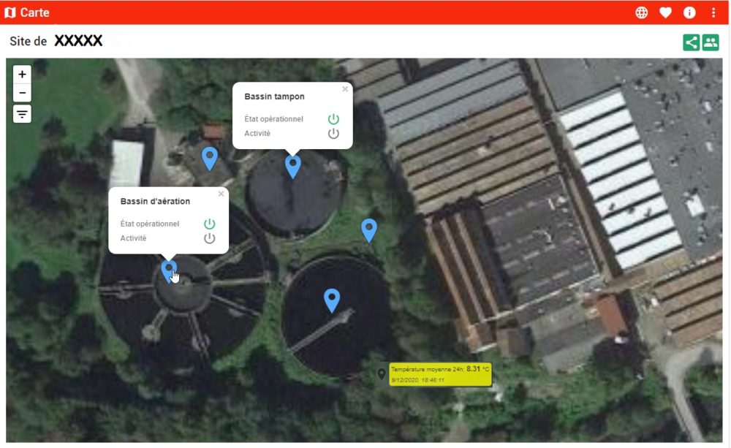
Task: Click the heart favorites icon
Action: click(665, 12)
